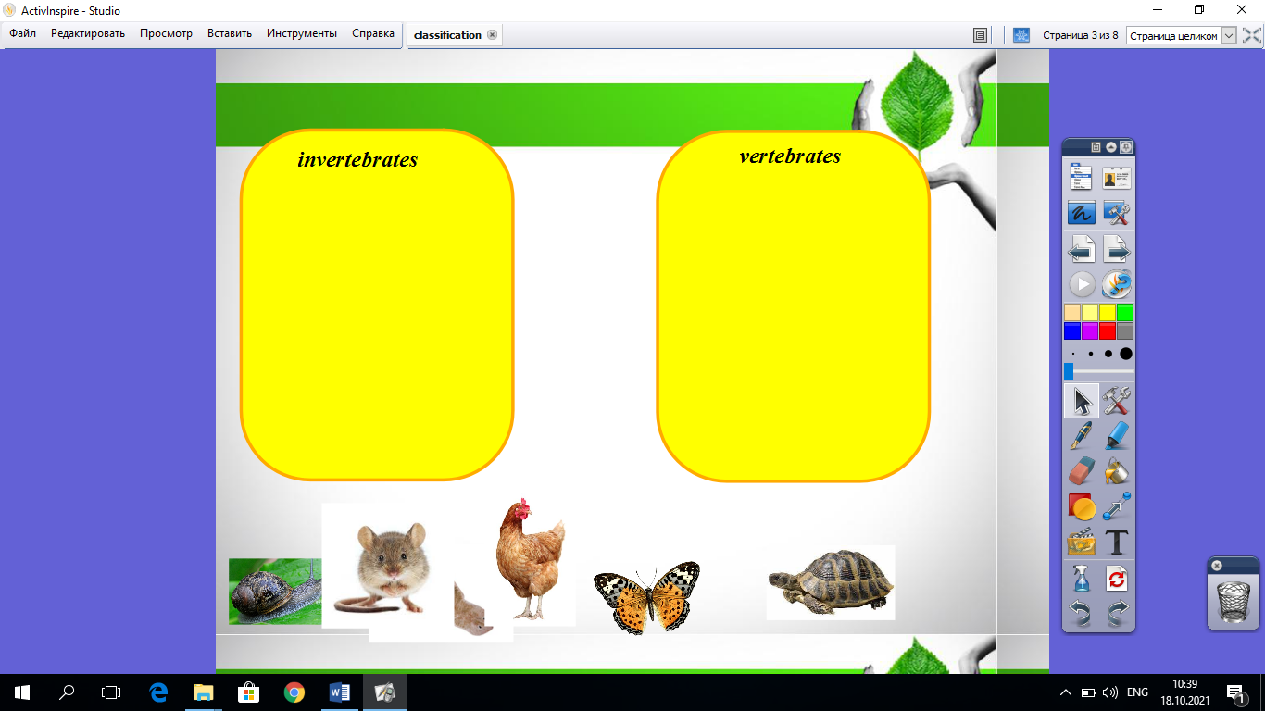
Task: Open the Main Menu icon in toolbox
Action: [1081, 177]
